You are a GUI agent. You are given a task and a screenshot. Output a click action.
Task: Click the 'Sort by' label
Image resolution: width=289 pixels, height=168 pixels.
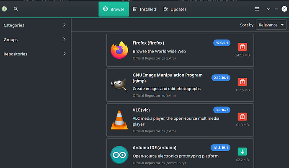pyautogui.click(x=247, y=25)
